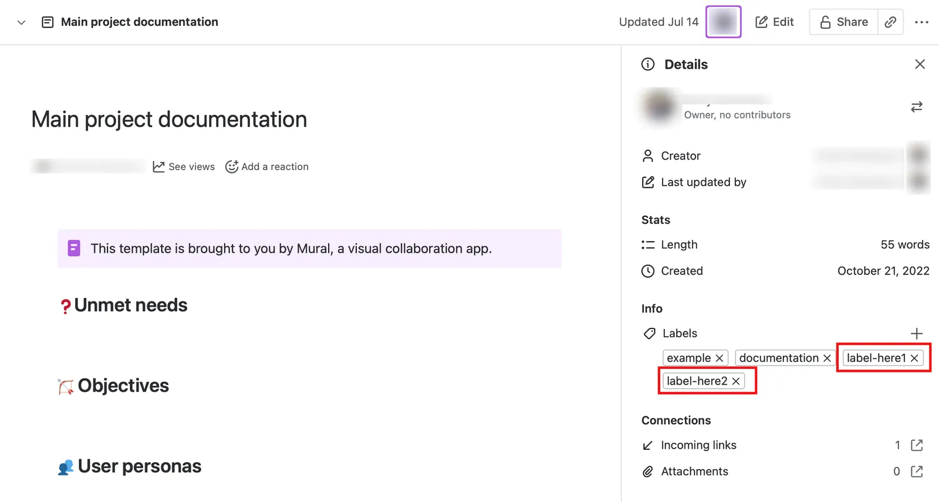939x502 pixels.
Task: Click the documentation label text
Action: (779, 358)
